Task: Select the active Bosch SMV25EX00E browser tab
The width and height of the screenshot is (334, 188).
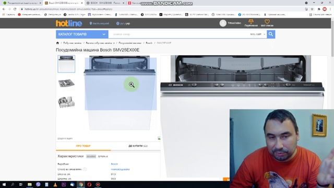Action: click(63, 3)
